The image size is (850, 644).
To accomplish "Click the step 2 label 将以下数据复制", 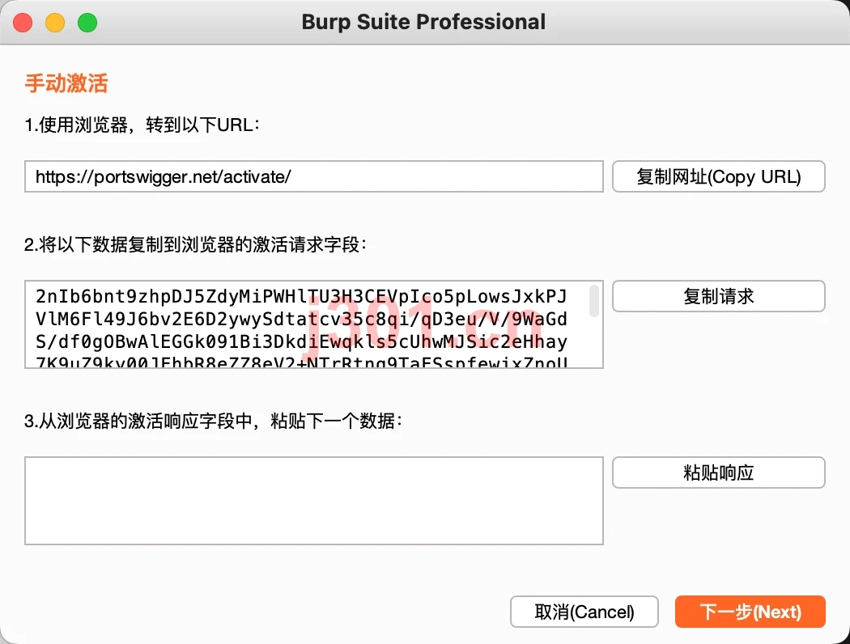I will pos(196,245).
